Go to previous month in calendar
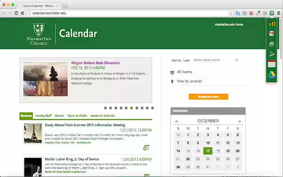Viewport: 283px width, 177px height. [176, 121]
